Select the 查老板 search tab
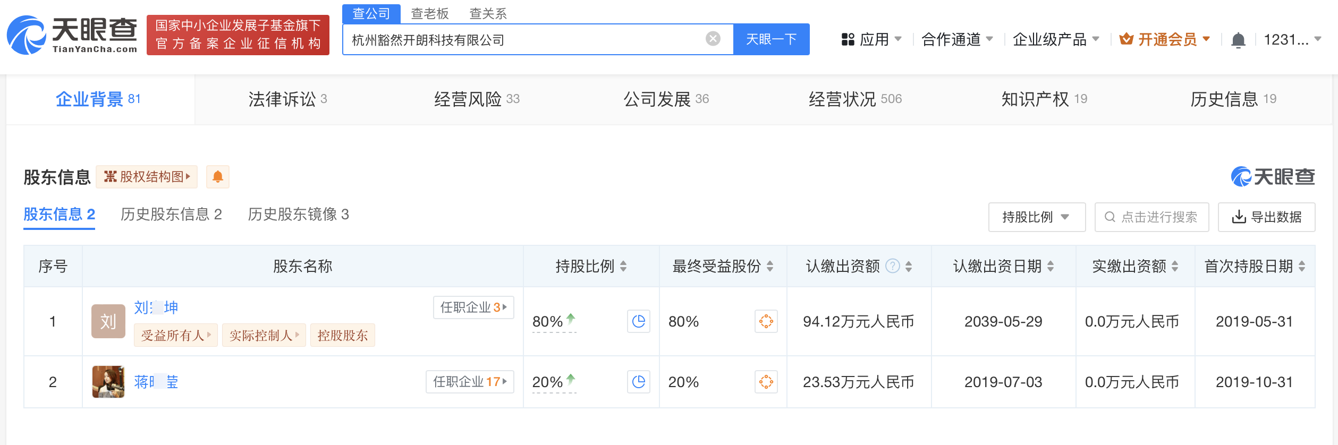The width and height of the screenshot is (1338, 445). tap(430, 14)
